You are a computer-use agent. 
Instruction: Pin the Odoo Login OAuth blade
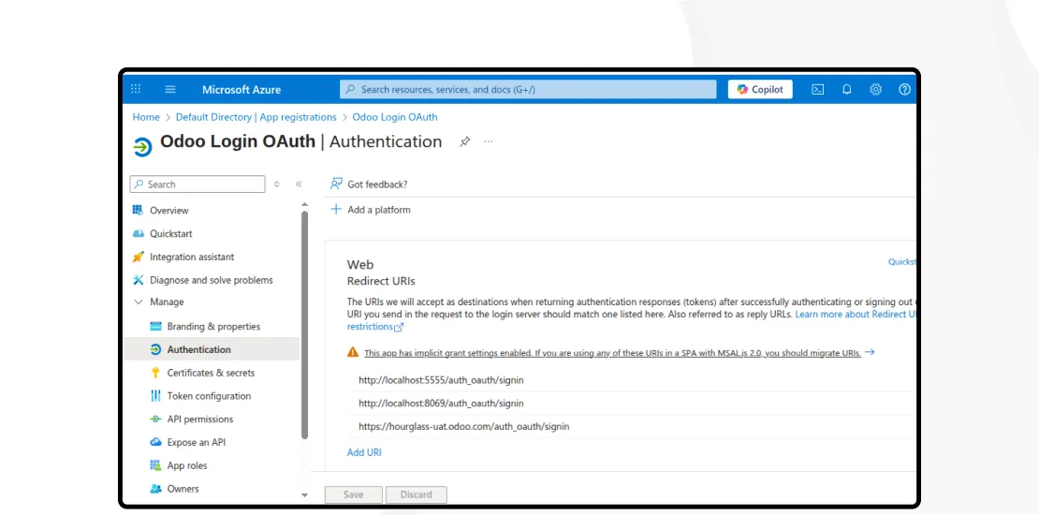[464, 142]
